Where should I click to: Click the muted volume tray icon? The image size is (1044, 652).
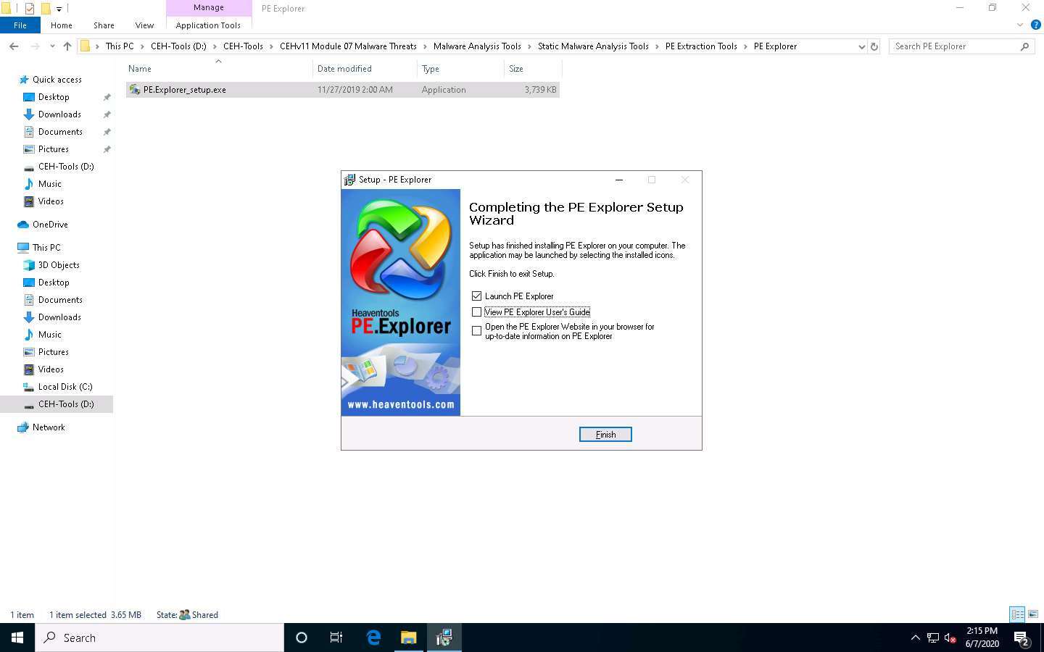click(950, 638)
